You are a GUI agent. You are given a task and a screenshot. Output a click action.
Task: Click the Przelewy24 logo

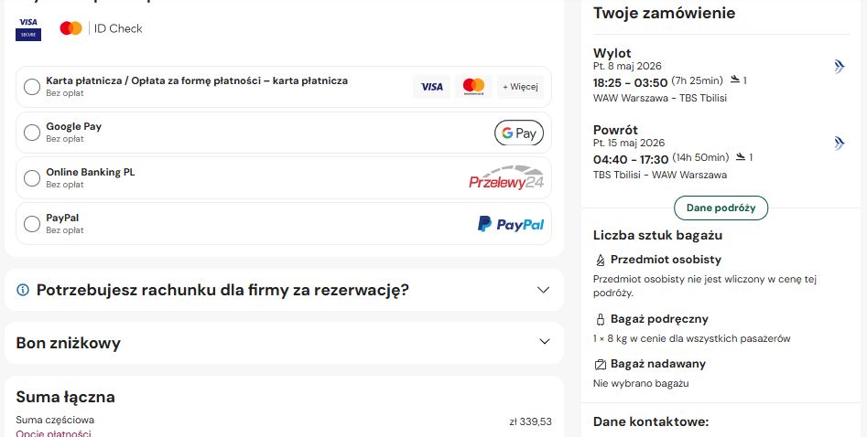(x=506, y=178)
